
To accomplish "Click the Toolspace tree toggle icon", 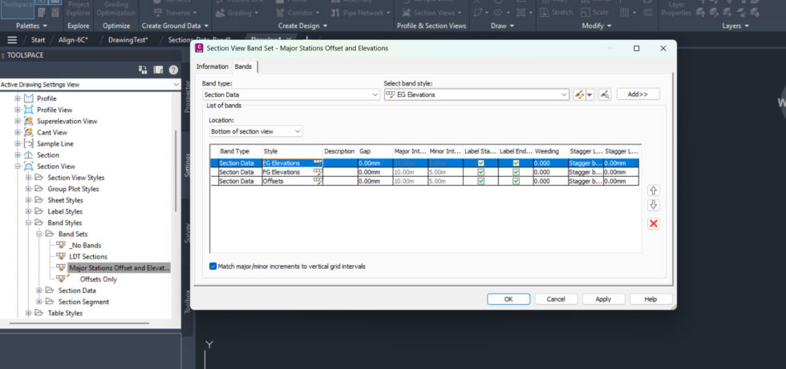I will point(144,70).
